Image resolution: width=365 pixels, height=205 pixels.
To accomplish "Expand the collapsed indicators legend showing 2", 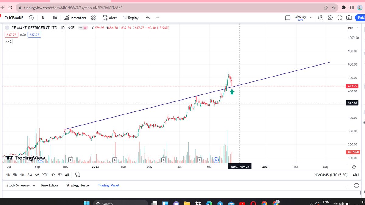I will click(x=9, y=42).
